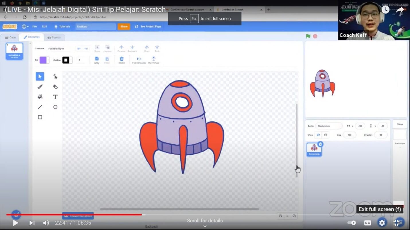The image size is (410, 230).
Task: Click the purple Fill color swatch
Action: tap(43, 60)
